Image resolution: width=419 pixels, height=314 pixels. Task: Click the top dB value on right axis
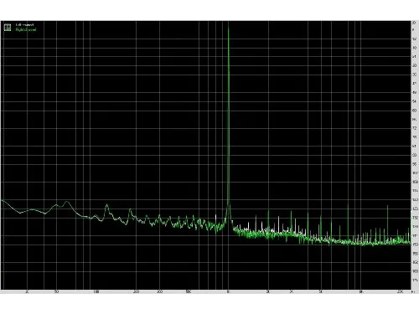coord(414,22)
